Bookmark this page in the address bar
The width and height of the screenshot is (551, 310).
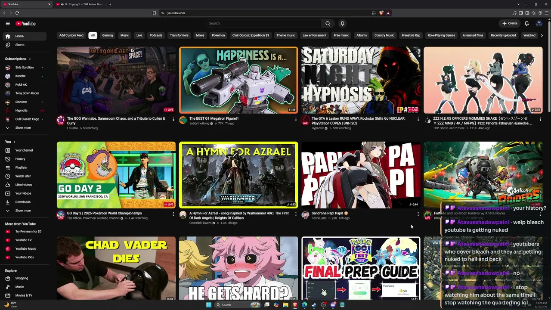point(154,13)
